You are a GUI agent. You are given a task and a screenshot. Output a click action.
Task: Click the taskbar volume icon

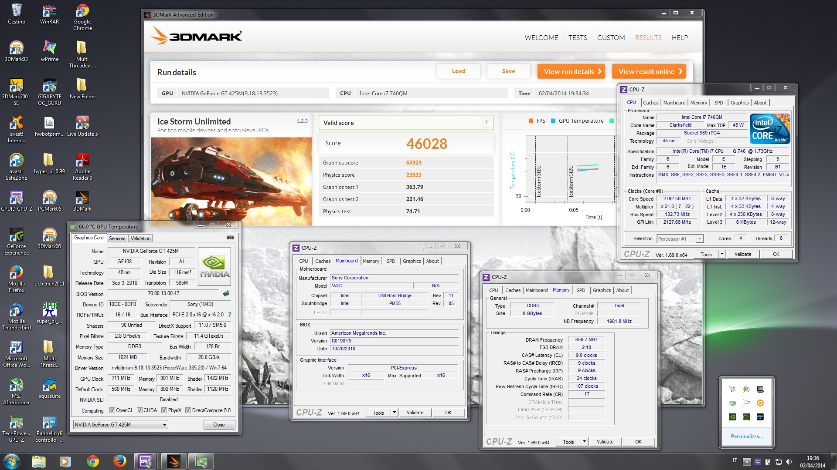[789, 462]
